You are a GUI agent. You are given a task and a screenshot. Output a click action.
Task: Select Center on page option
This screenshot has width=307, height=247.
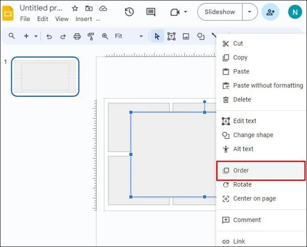(x=262, y=199)
